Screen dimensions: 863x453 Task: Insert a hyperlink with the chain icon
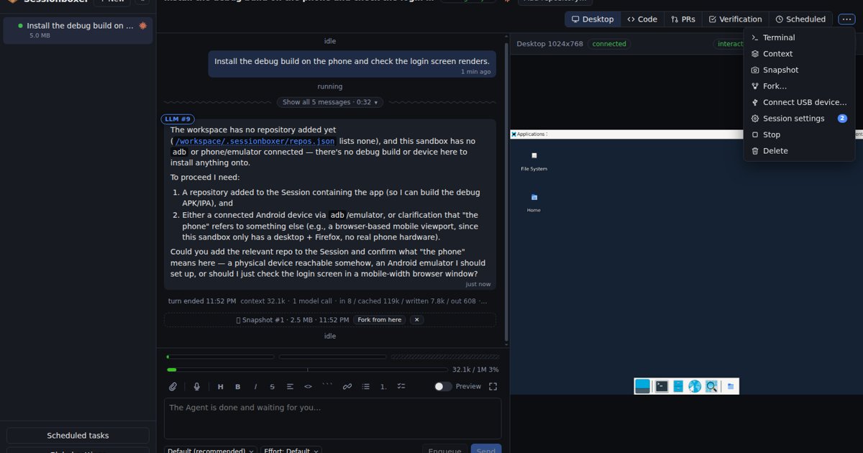click(347, 387)
